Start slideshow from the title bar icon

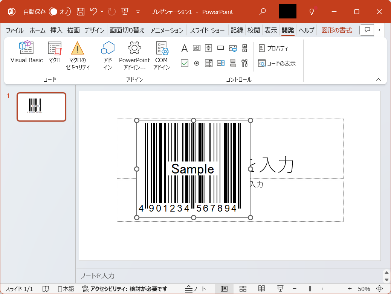point(125,11)
